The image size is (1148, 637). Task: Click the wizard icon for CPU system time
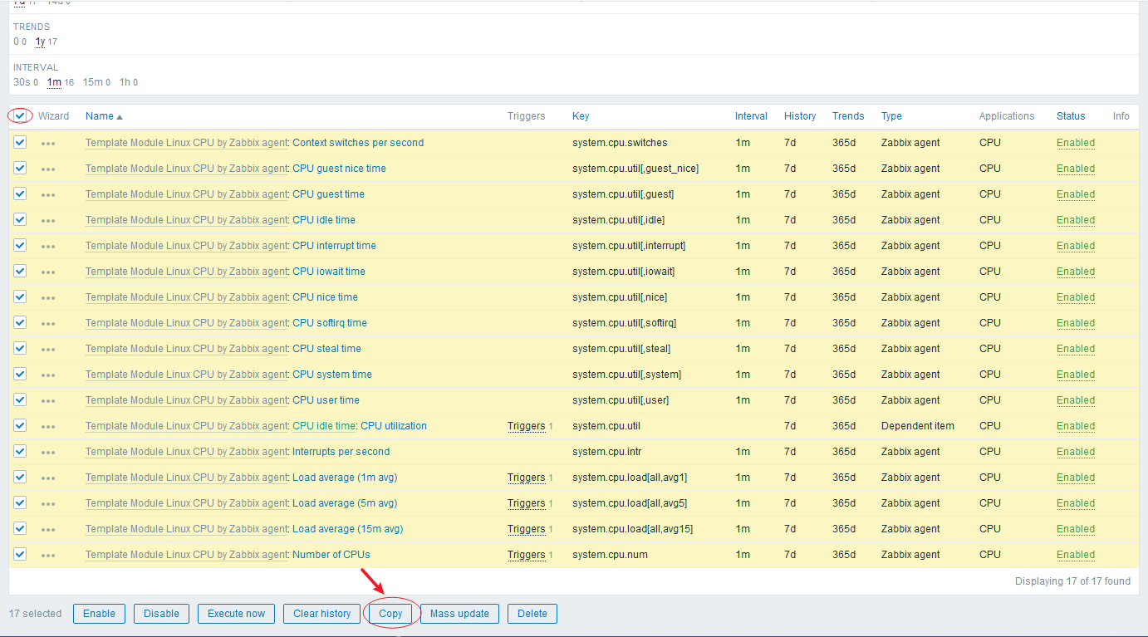click(x=48, y=375)
